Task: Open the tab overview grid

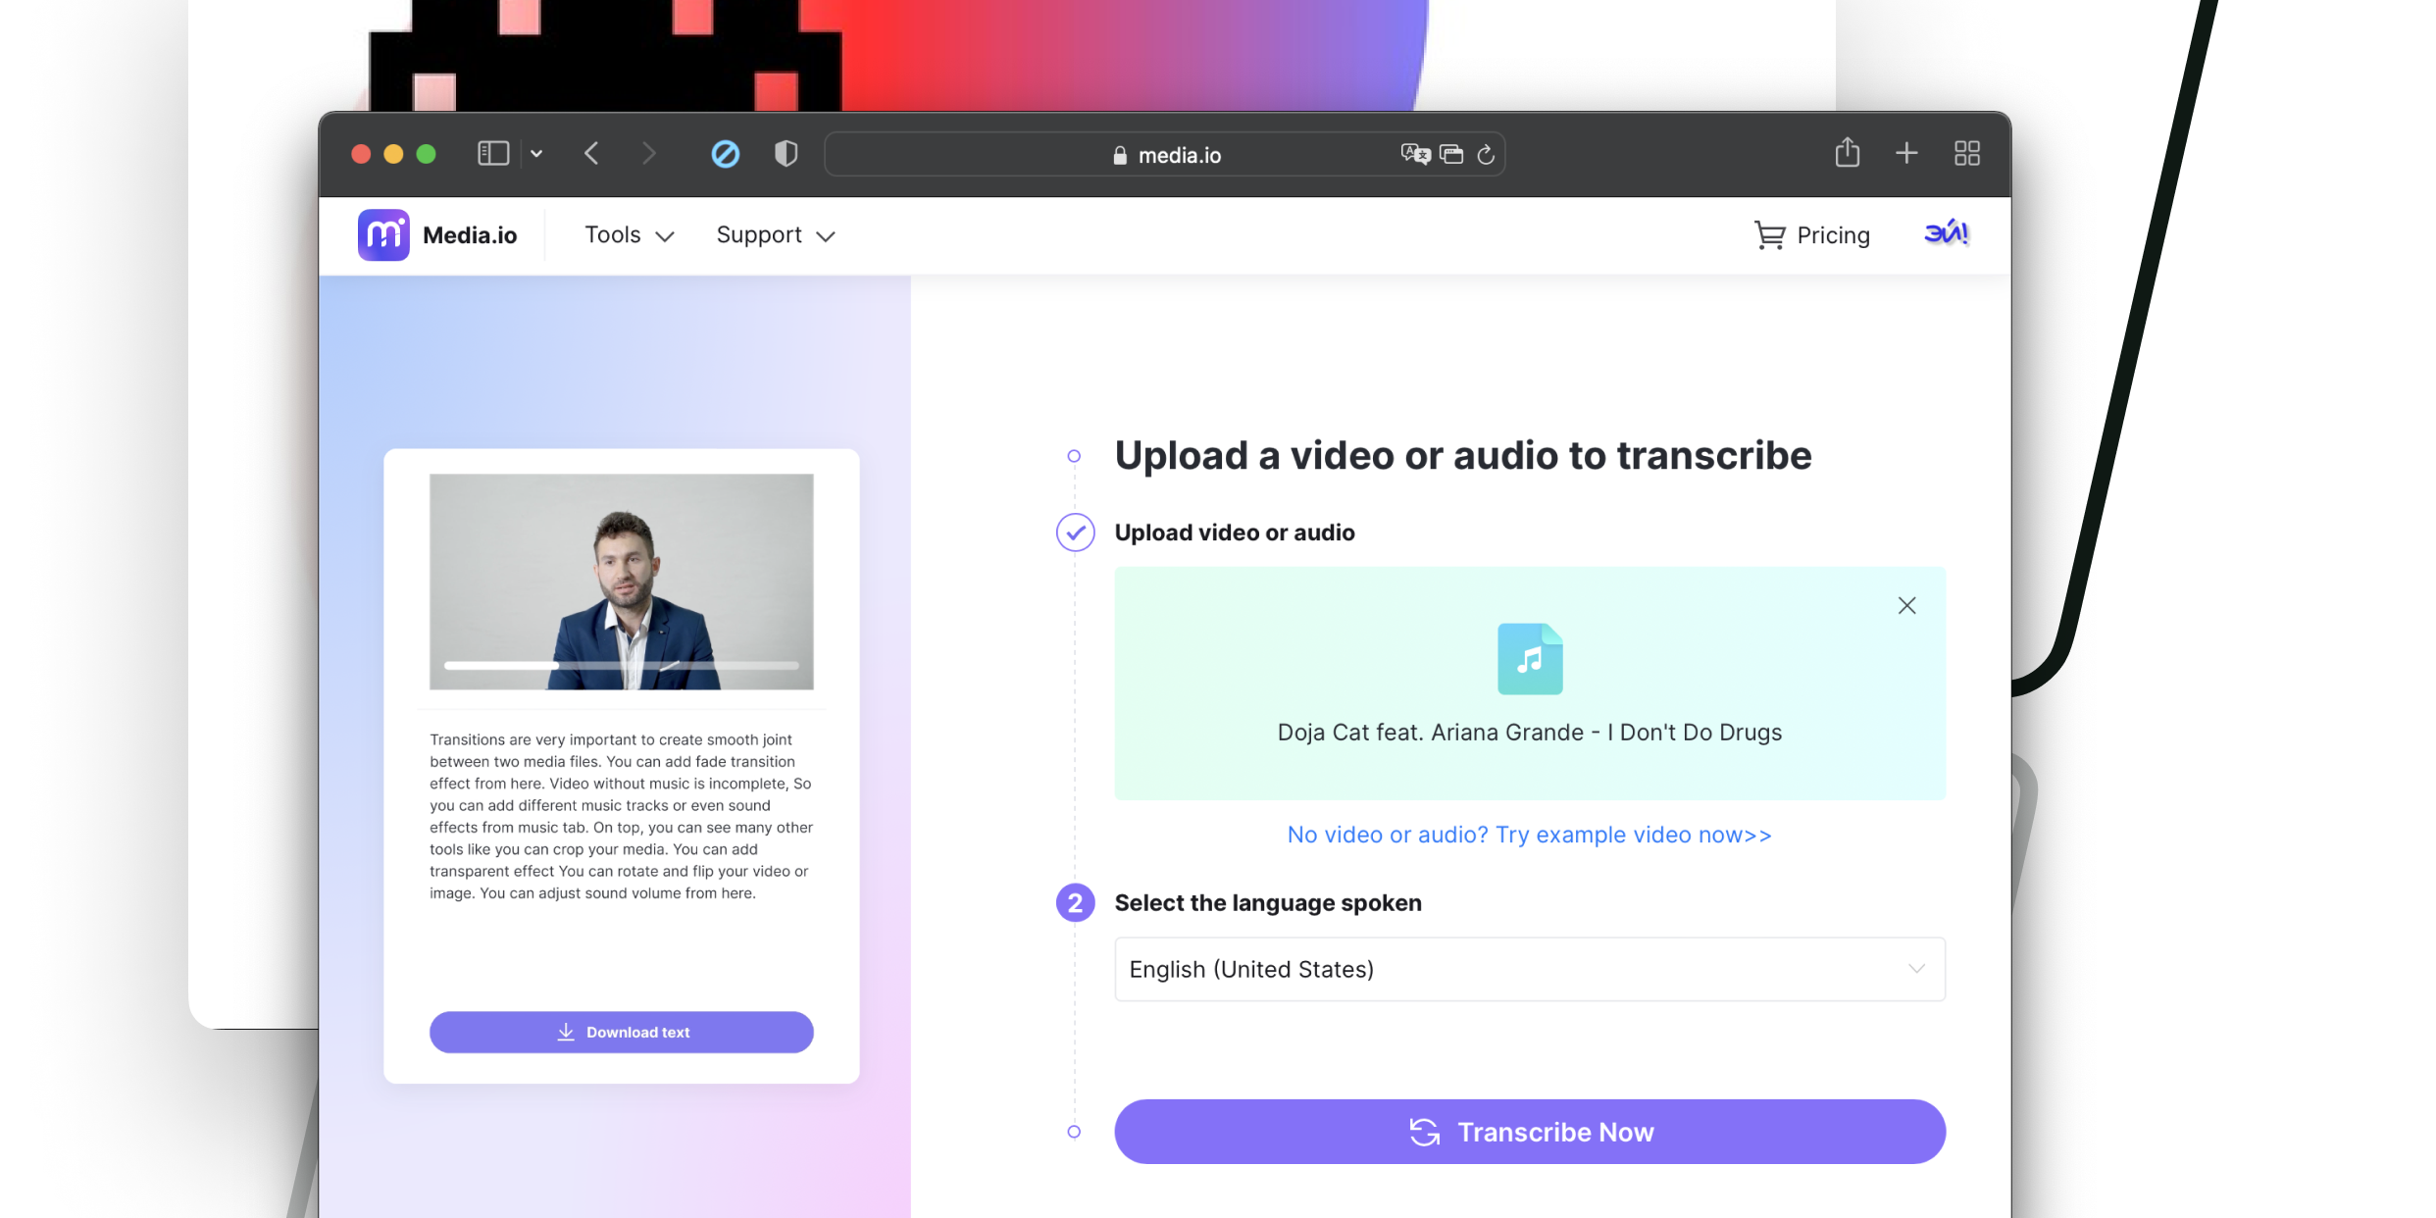Action: pos(1966,154)
